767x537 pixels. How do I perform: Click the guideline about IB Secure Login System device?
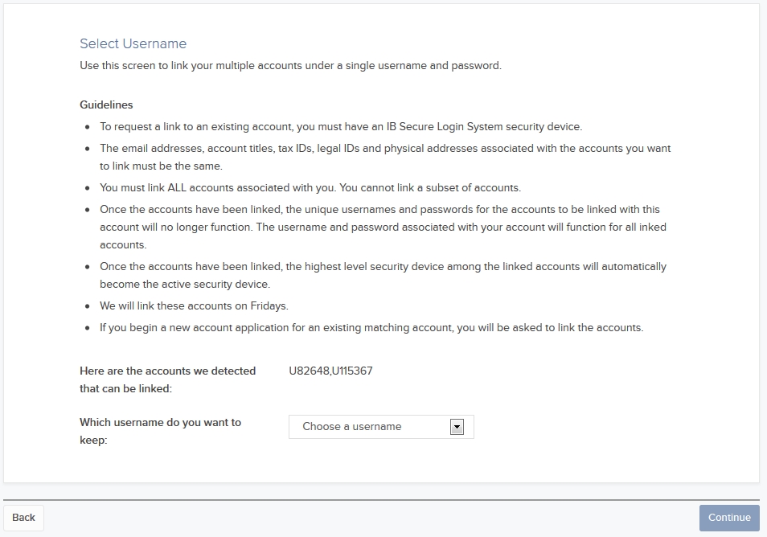(341, 127)
